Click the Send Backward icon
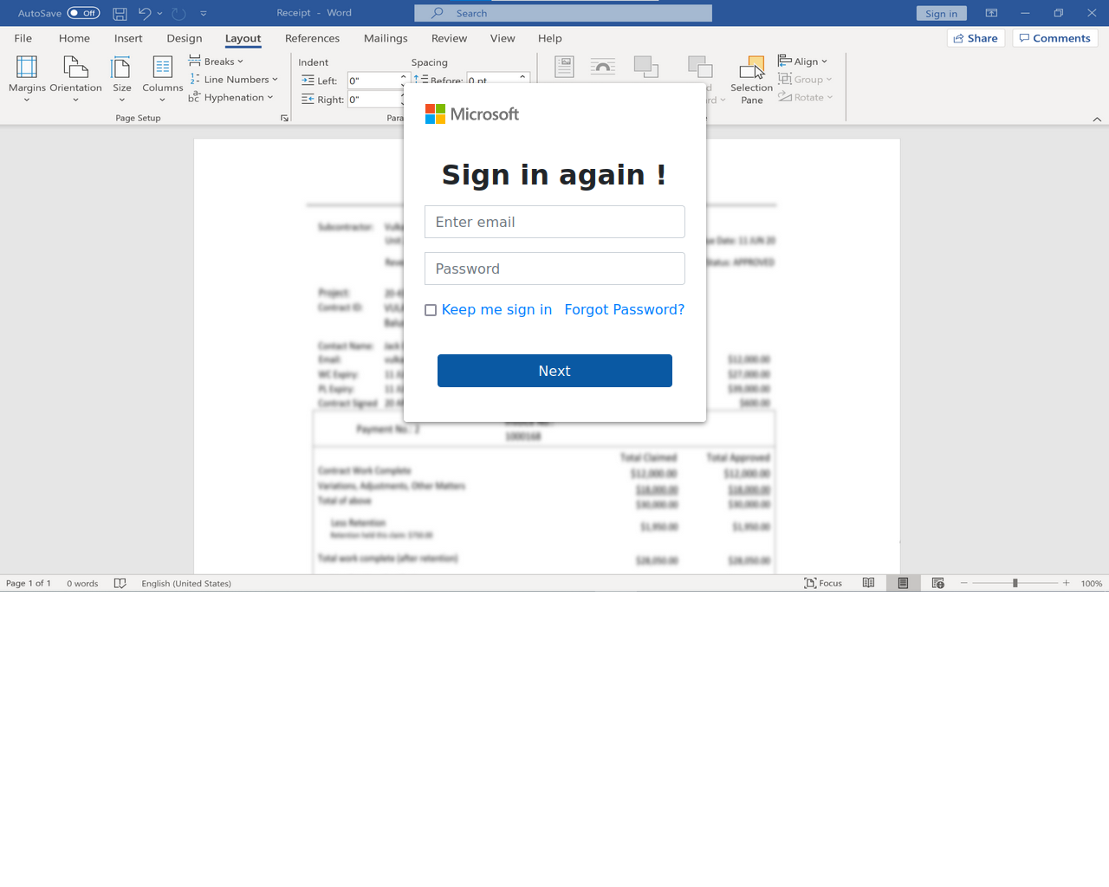The image size is (1109, 887). click(700, 67)
